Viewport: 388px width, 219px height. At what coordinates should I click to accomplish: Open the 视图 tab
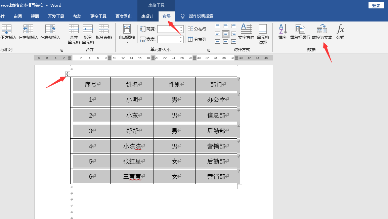(35, 16)
